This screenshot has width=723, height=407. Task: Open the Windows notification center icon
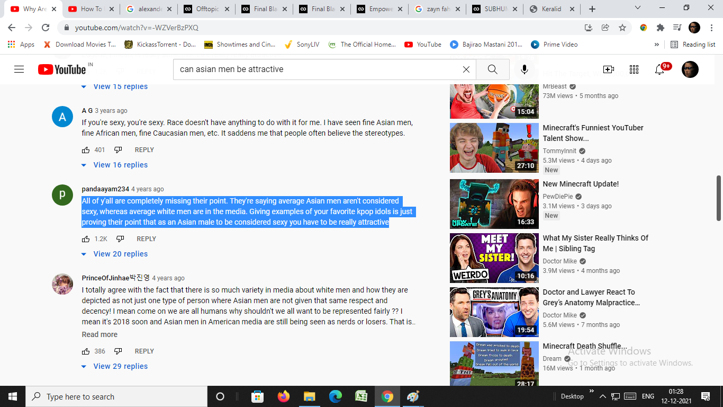(x=705, y=396)
